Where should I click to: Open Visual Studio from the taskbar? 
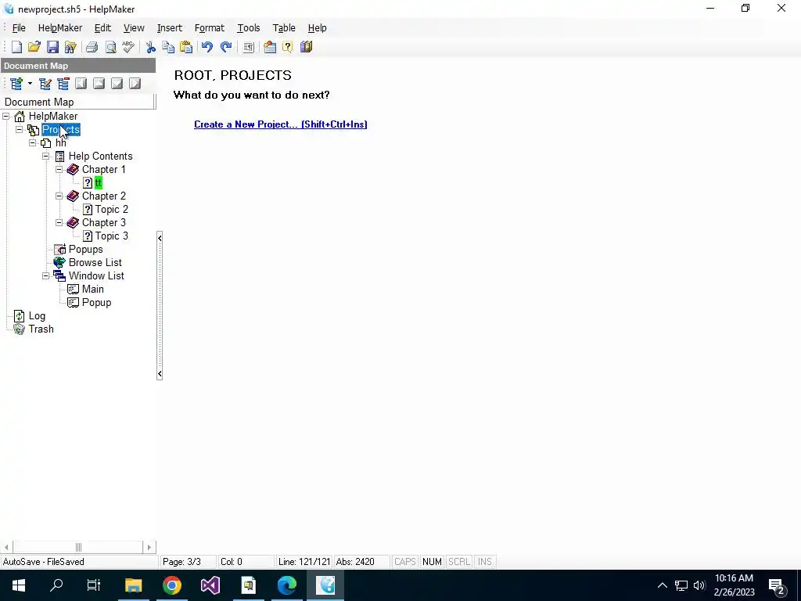(x=210, y=585)
